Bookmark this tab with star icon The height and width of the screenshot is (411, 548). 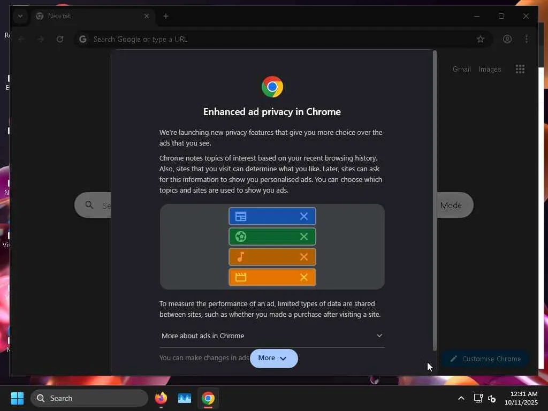(481, 39)
